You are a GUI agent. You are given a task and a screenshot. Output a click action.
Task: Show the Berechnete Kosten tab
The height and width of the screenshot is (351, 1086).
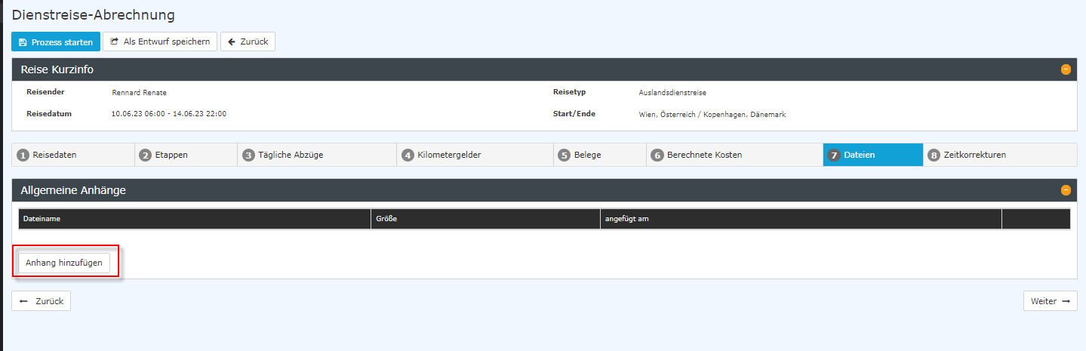(x=734, y=155)
